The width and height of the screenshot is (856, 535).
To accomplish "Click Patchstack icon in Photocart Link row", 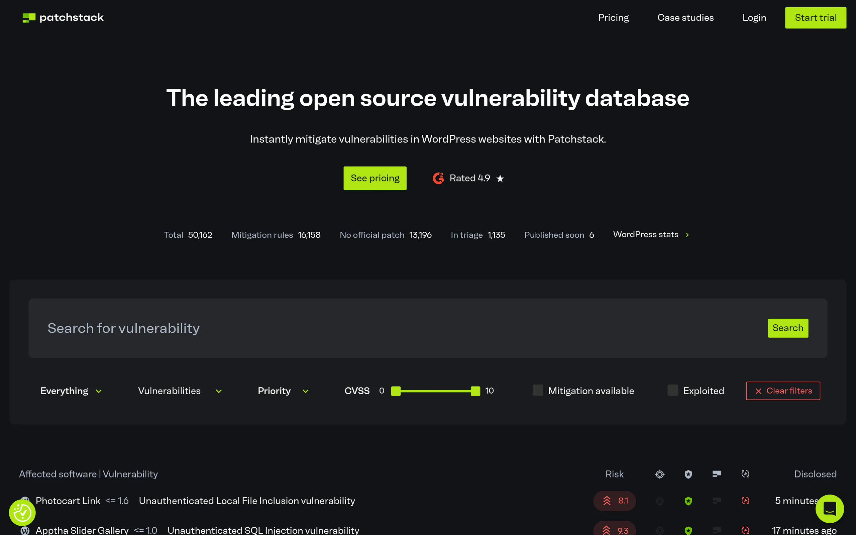I will coord(717,501).
